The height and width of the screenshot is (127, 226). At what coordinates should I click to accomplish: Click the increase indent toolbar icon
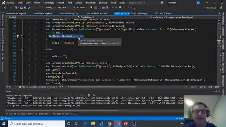click(x=107, y=8)
